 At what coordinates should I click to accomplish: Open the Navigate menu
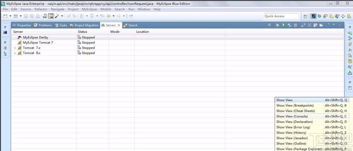click(57, 9)
